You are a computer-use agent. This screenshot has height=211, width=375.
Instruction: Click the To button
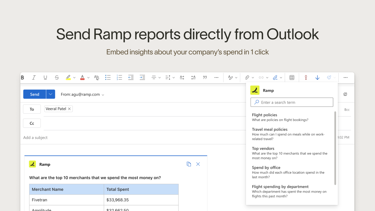[x=32, y=109]
